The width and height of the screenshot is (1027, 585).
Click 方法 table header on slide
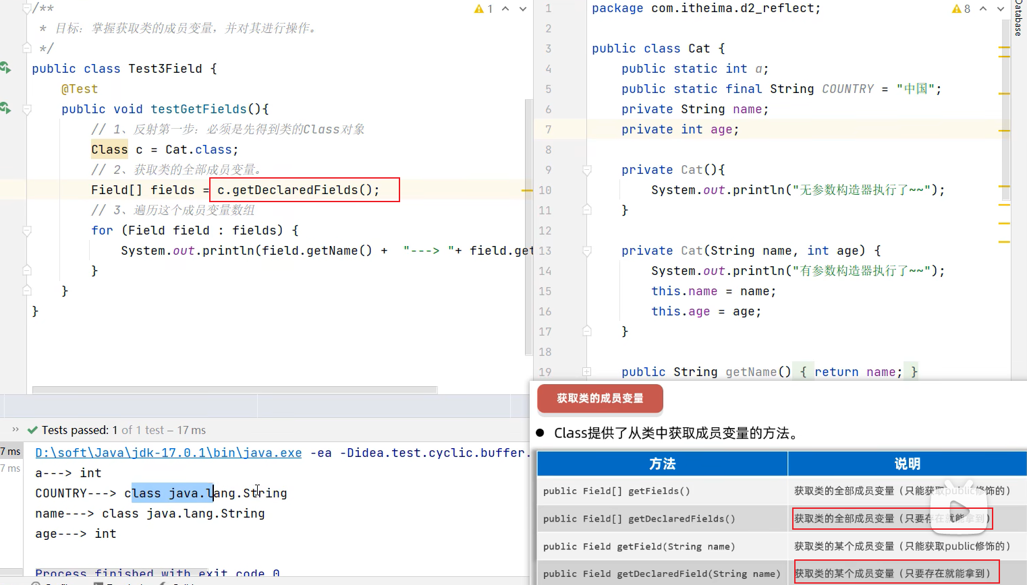click(663, 464)
